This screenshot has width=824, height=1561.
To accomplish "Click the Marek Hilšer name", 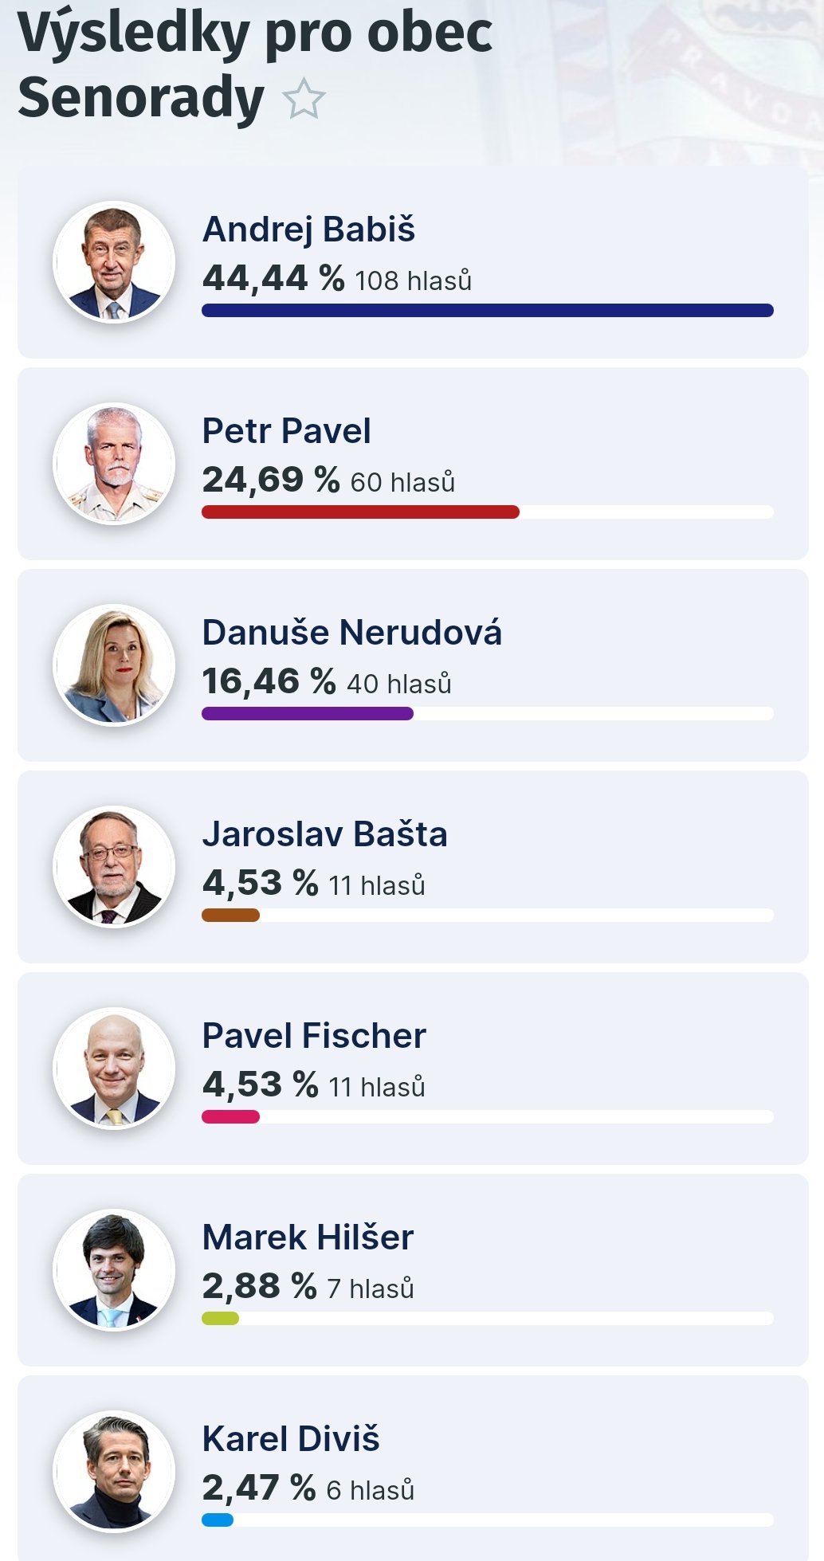I will [x=308, y=1237].
